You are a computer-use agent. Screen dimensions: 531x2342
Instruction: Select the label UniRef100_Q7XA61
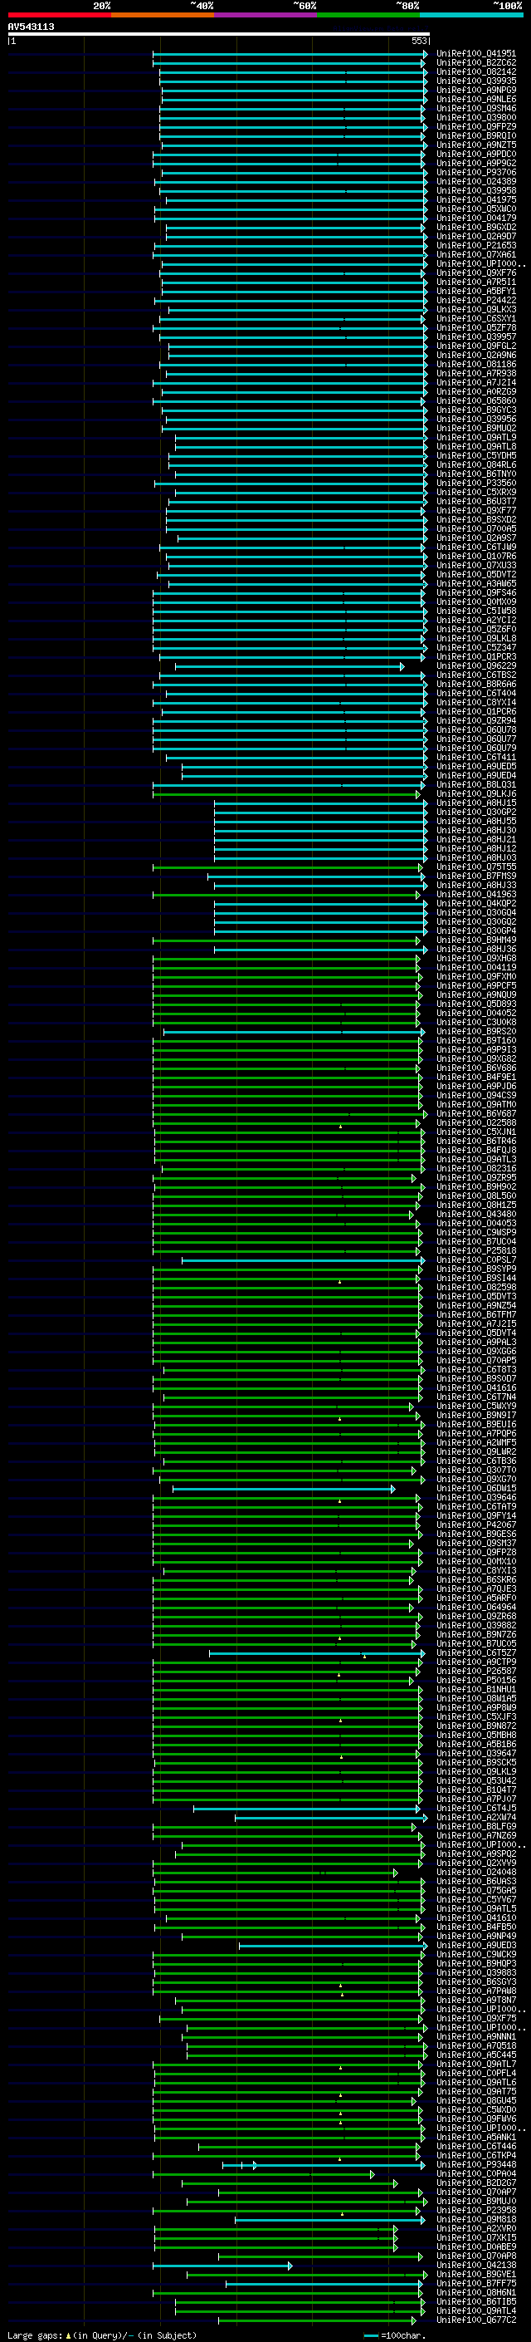(x=476, y=254)
